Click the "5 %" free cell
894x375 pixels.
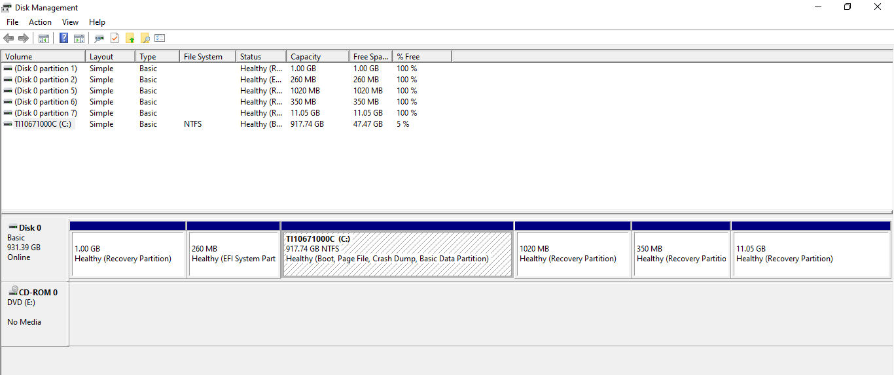[x=403, y=124]
